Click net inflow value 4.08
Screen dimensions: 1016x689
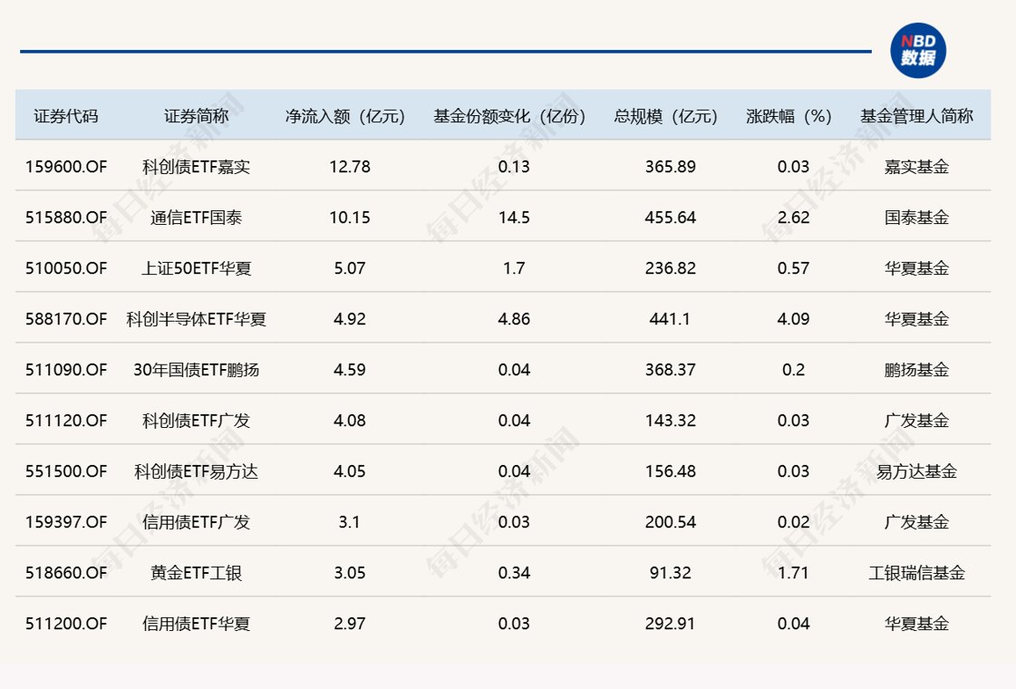[x=350, y=420]
